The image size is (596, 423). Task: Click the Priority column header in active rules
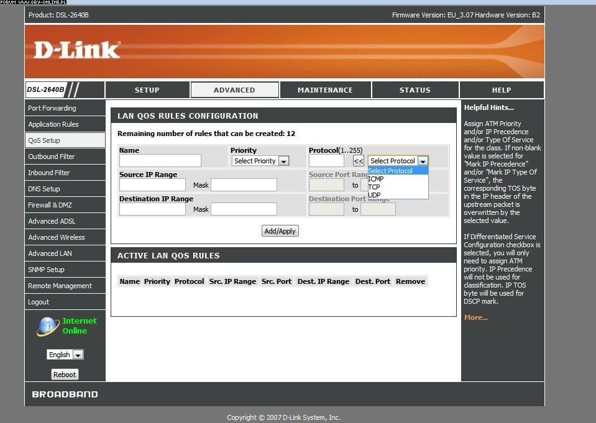(157, 281)
